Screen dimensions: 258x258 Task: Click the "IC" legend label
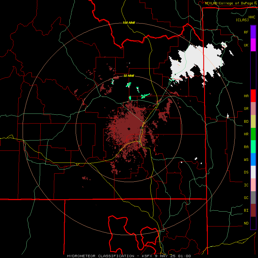click(246, 185)
